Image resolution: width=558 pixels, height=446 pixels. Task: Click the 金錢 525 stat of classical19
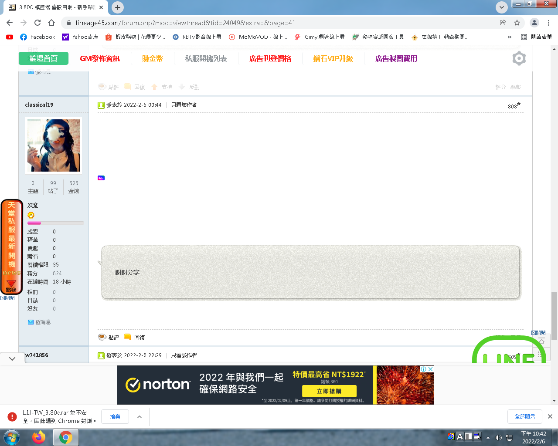[x=74, y=187]
